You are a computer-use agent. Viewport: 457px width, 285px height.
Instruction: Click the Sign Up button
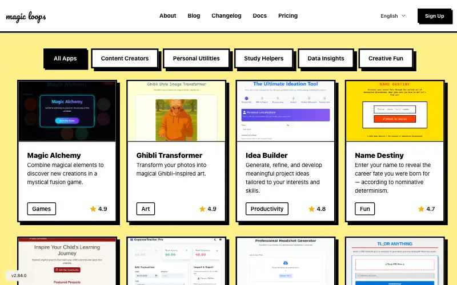click(x=434, y=16)
